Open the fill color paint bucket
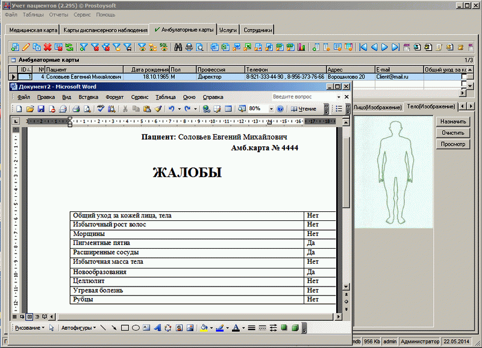 pyautogui.click(x=204, y=328)
